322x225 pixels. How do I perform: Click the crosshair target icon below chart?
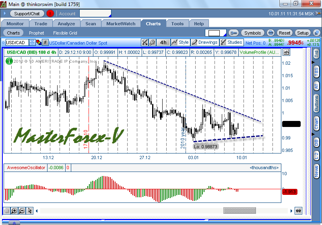pos(6,211)
